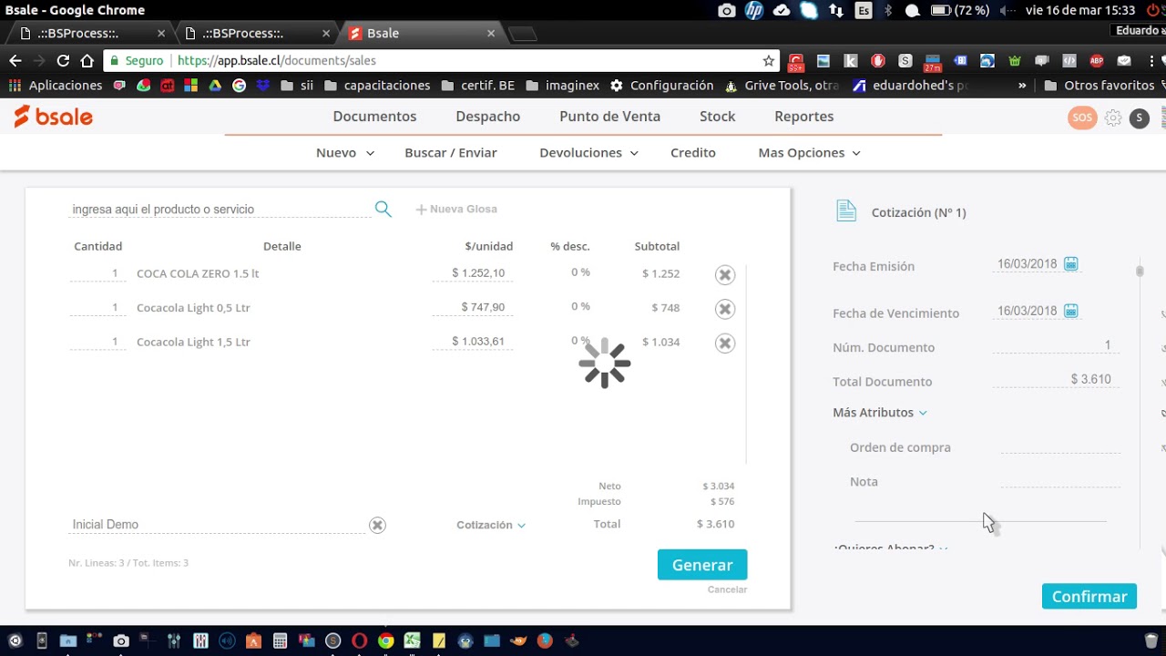Image resolution: width=1166 pixels, height=656 pixels.
Task: Click the HP icon in system tray
Action: coord(754,11)
